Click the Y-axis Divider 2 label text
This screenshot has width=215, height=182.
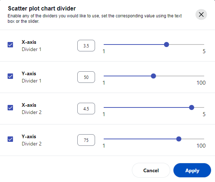tap(31, 140)
